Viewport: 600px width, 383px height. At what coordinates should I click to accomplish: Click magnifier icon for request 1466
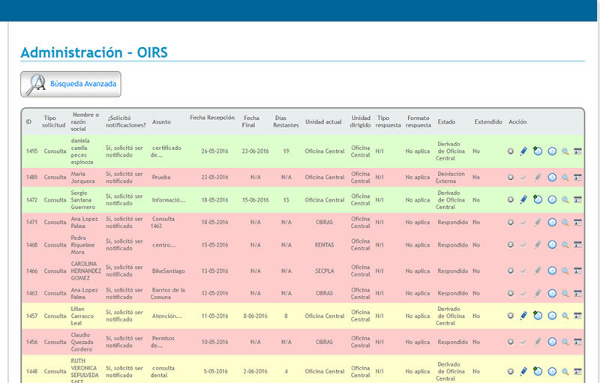(565, 271)
